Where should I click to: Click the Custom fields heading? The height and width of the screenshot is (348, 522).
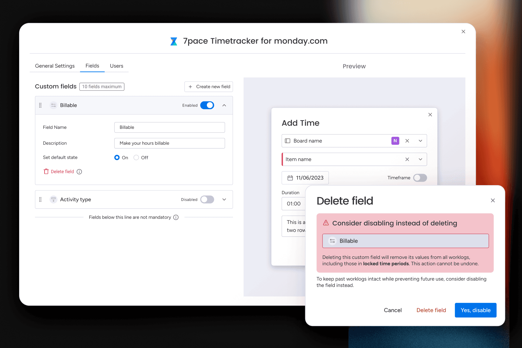pyautogui.click(x=56, y=87)
